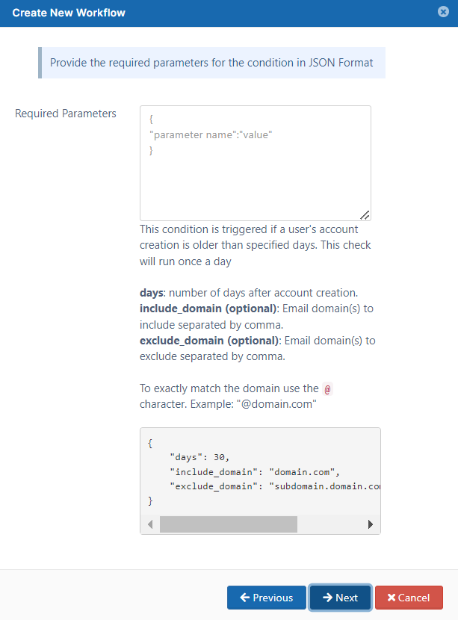Click the "Create New Workflow" title
The height and width of the screenshot is (620, 458).
tap(69, 13)
